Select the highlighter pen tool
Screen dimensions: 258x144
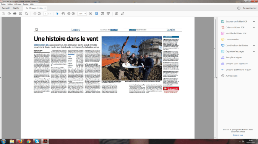pos(122,14)
